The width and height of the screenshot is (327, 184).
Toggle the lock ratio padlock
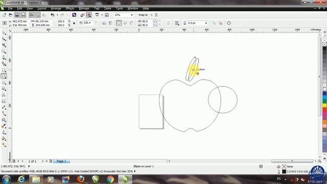(74, 23)
